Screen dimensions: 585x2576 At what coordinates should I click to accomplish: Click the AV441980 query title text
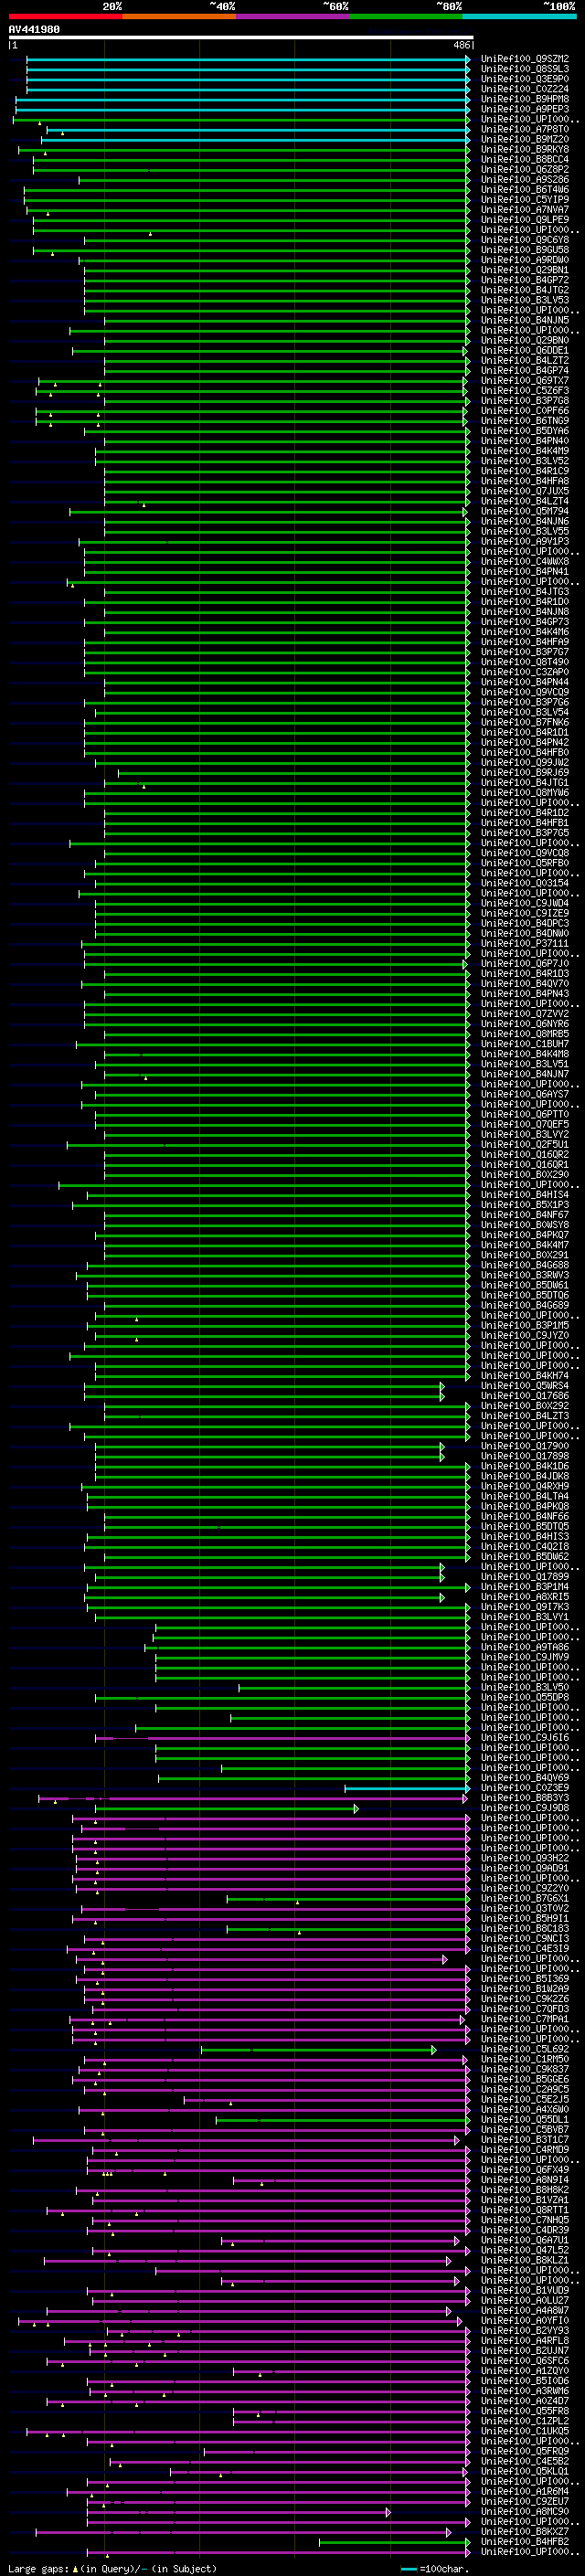tap(34, 29)
